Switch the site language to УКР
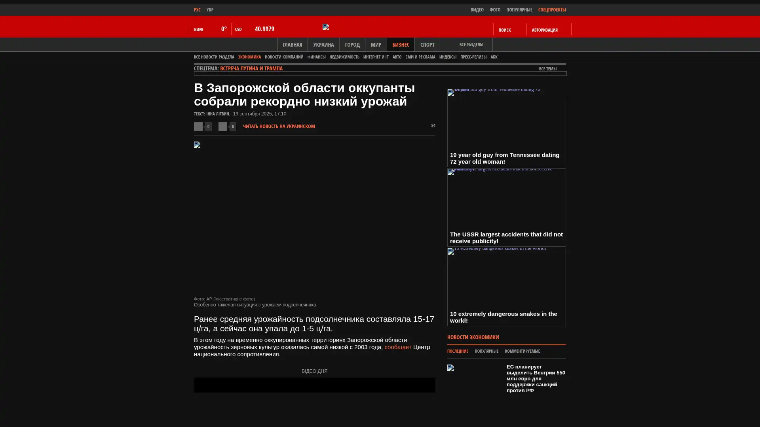The image size is (760, 427). 210,10
